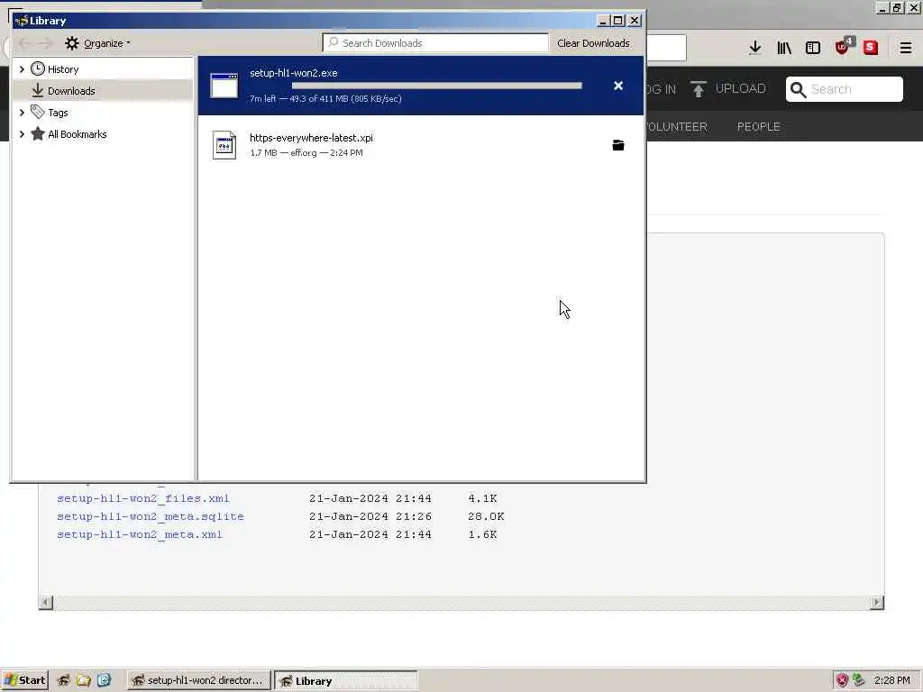Click the UPLOAD link on the page
923x692 pixels.
click(x=741, y=89)
